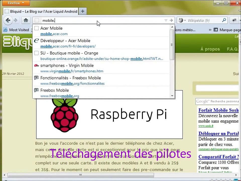Show more bookmarks with chevron

[210, 30]
